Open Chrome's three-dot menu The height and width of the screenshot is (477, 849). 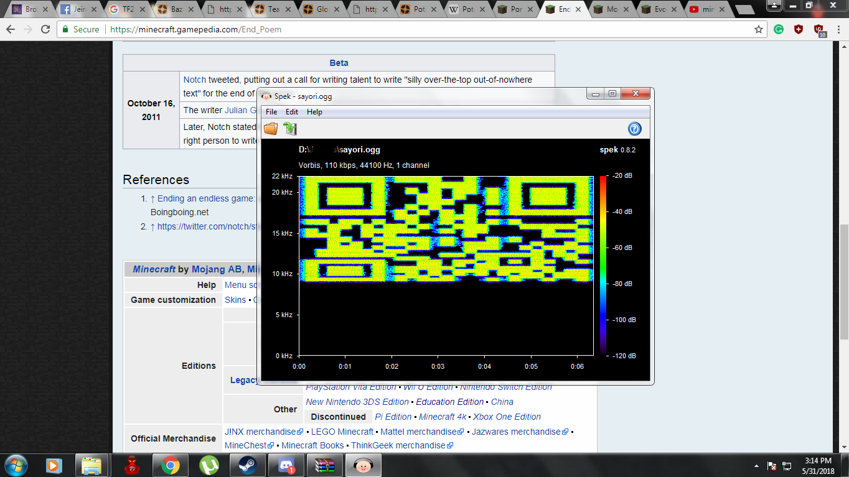(838, 29)
